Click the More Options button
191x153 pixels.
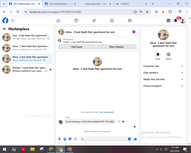pyautogui.click(x=117, y=47)
